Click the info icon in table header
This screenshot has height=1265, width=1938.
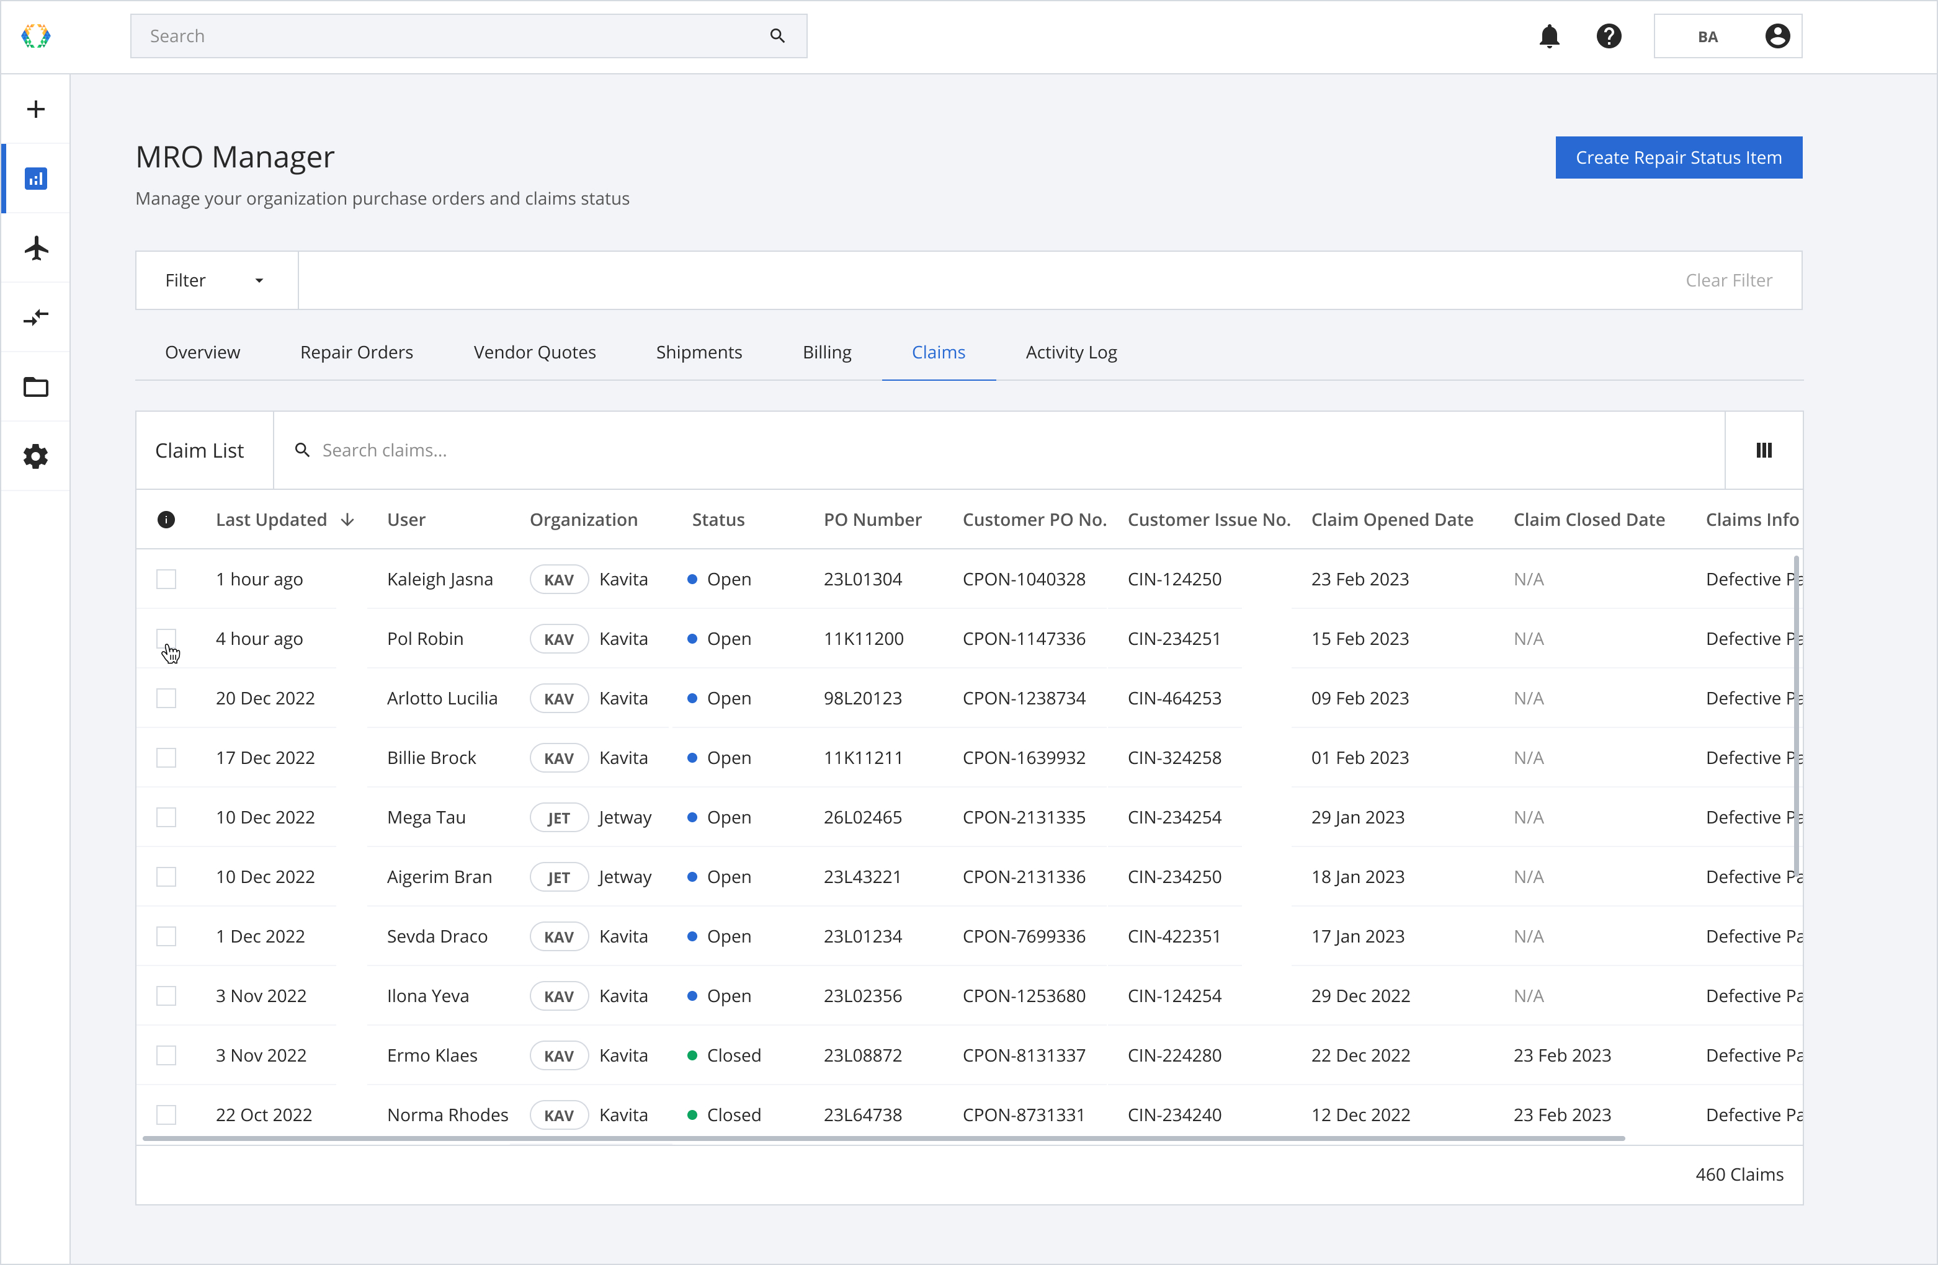[166, 520]
